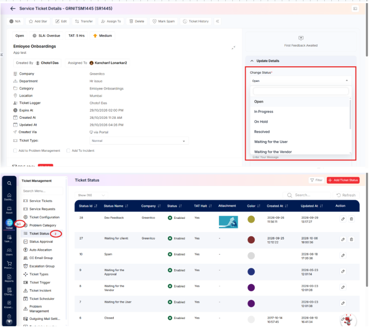Select On Hold status option
The width and height of the screenshot is (369, 327).
click(301, 121)
